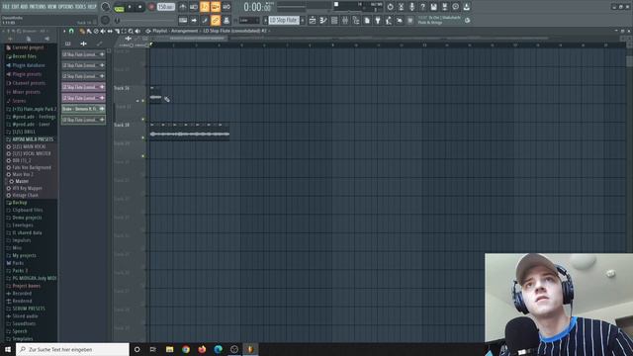633x356 pixels.
Task: Toggle the playlist snap magnet icon
Action: 71,31
